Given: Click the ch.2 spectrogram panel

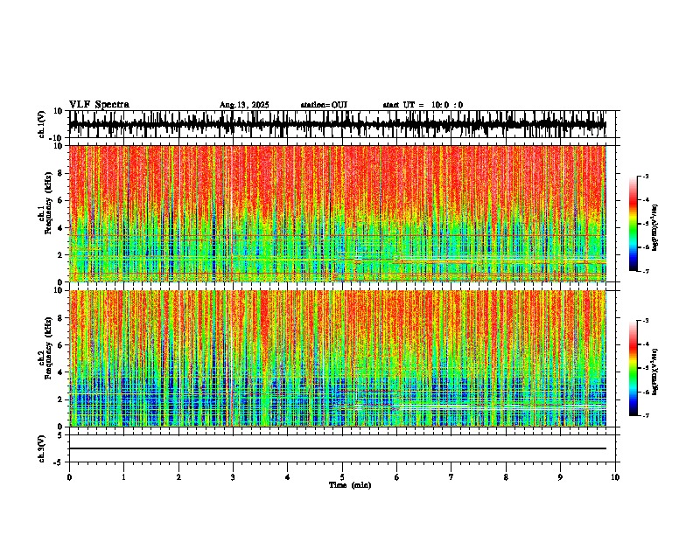Looking at the screenshot, I should point(337,358).
